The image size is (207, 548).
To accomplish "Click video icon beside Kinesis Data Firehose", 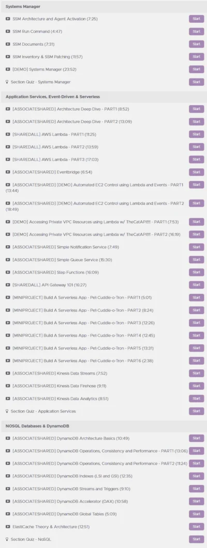I will [x=8, y=386].
